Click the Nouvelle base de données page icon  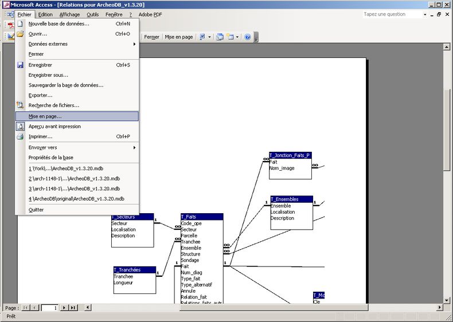coord(20,24)
